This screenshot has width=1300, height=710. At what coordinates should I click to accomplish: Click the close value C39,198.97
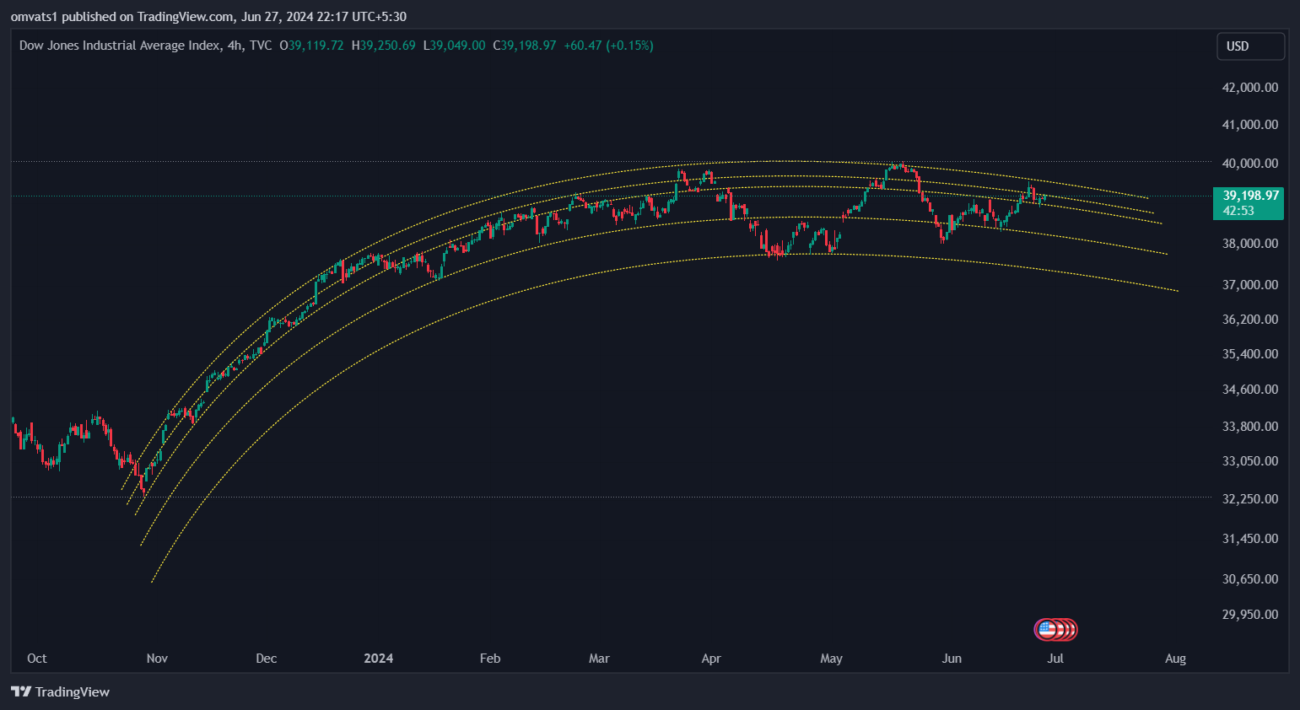click(525, 46)
